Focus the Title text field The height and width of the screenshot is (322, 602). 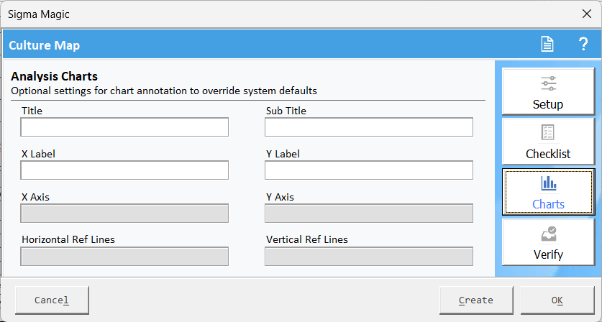(x=124, y=127)
